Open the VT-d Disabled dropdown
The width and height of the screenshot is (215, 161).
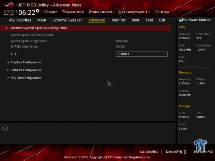click(x=141, y=54)
